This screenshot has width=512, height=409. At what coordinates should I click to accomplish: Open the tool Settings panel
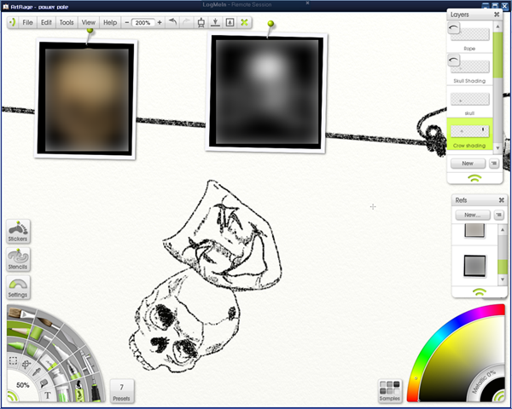tap(18, 287)
